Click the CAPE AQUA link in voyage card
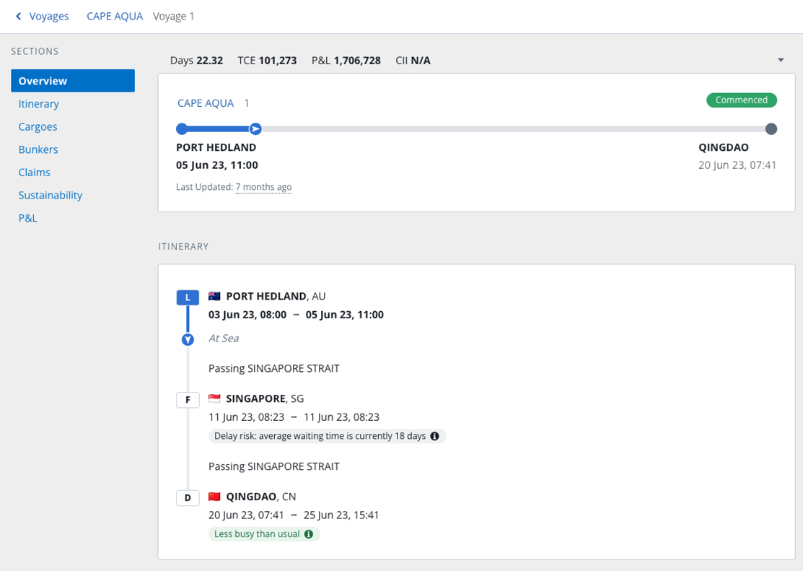 [206, 103]
